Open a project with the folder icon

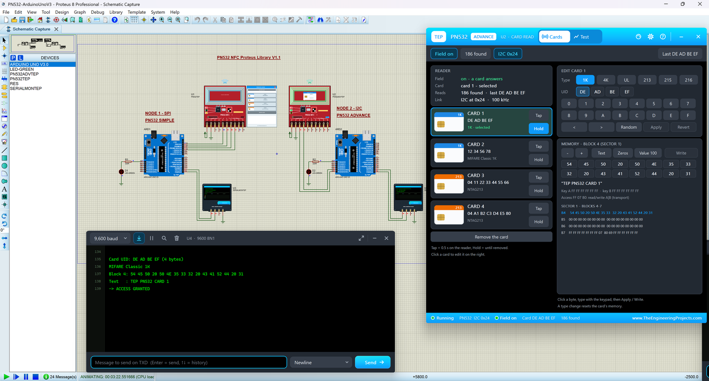click(14, 20)
